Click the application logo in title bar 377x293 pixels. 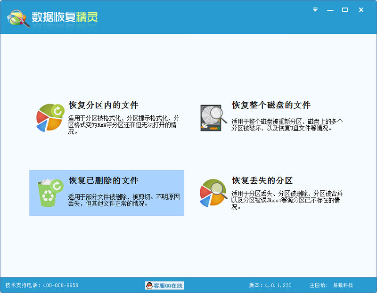pyautogui.click(x=18, y=18)
